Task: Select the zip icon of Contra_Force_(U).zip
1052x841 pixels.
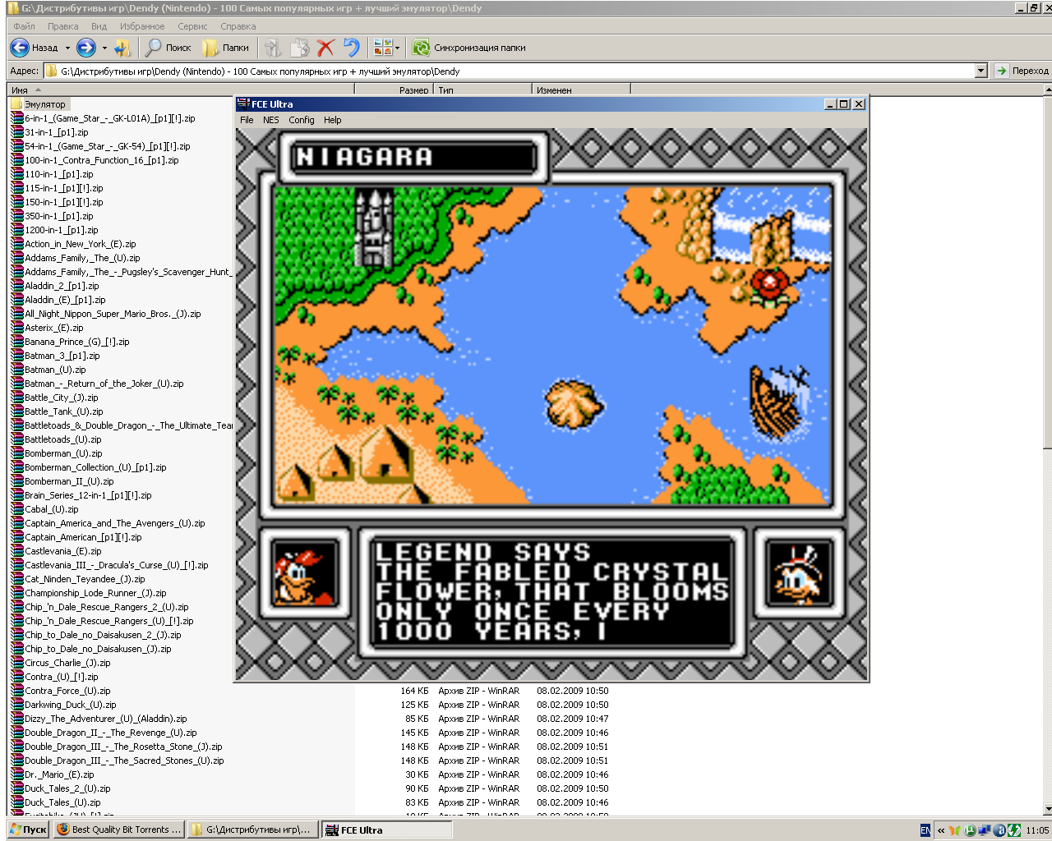Action: (x=16, y=691)
